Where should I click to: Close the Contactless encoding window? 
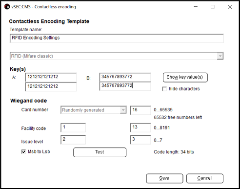pyautogui.click(x=230, y=7)
